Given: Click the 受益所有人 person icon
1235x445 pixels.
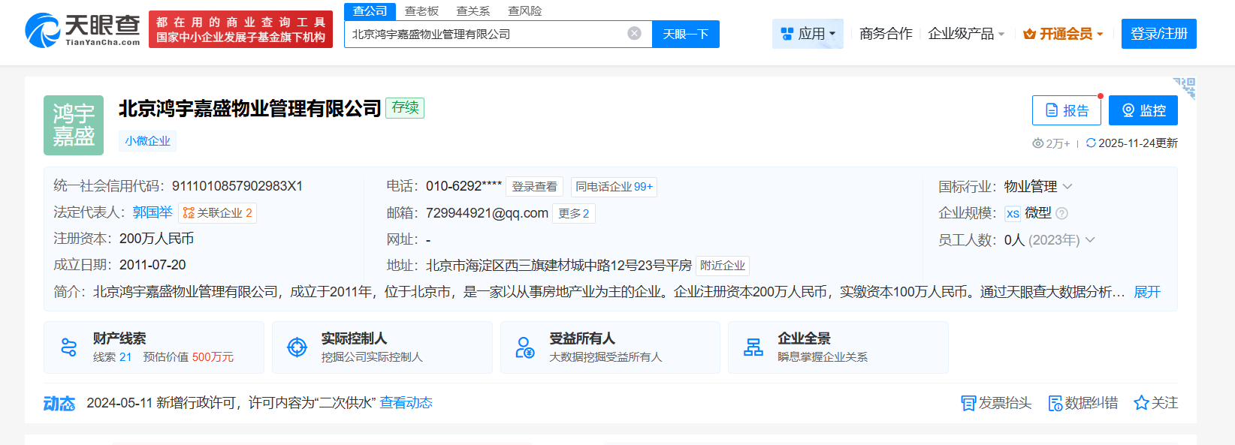Looking at the screenshot, I should tap(525, 347).
